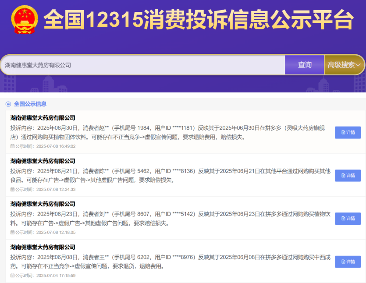Screen dimensions: 366x283
Task: Open company title of consumer 王** complaint
Action: coord(43,247)
